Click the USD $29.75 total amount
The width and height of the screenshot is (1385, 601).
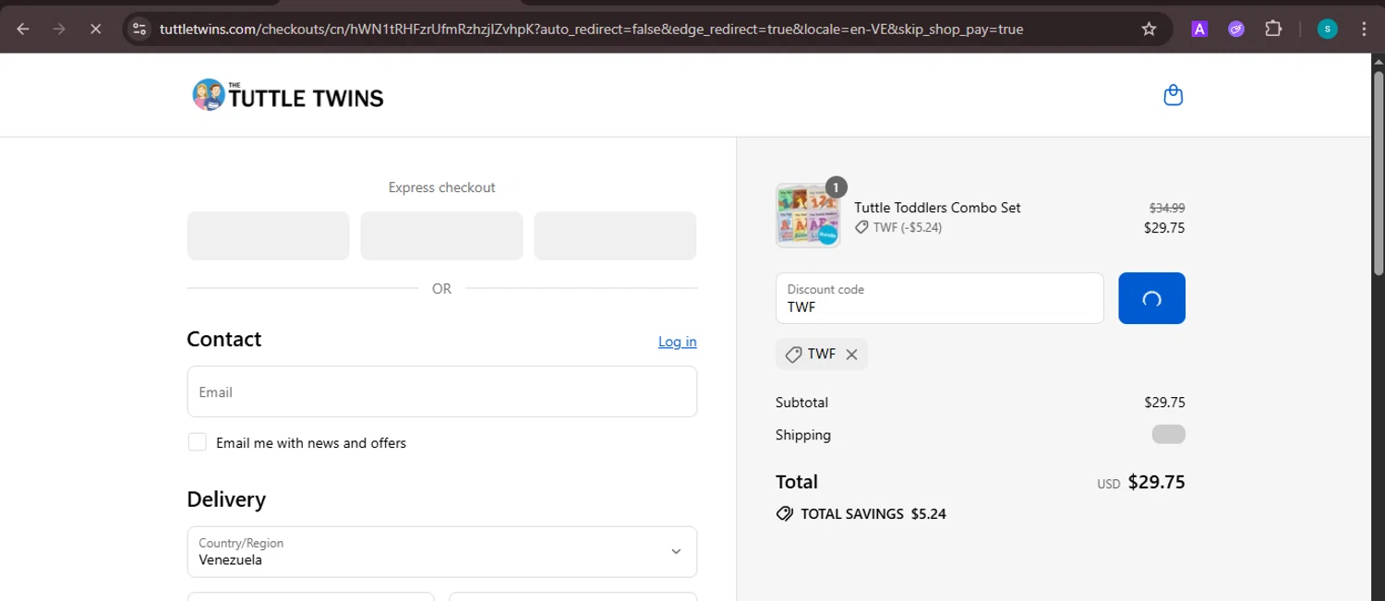coord(1141,482)
